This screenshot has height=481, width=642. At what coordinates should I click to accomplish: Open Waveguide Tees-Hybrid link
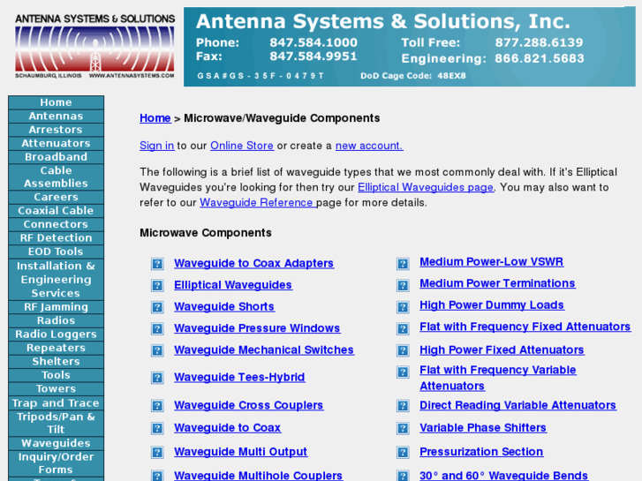click(x=239, y=377)
